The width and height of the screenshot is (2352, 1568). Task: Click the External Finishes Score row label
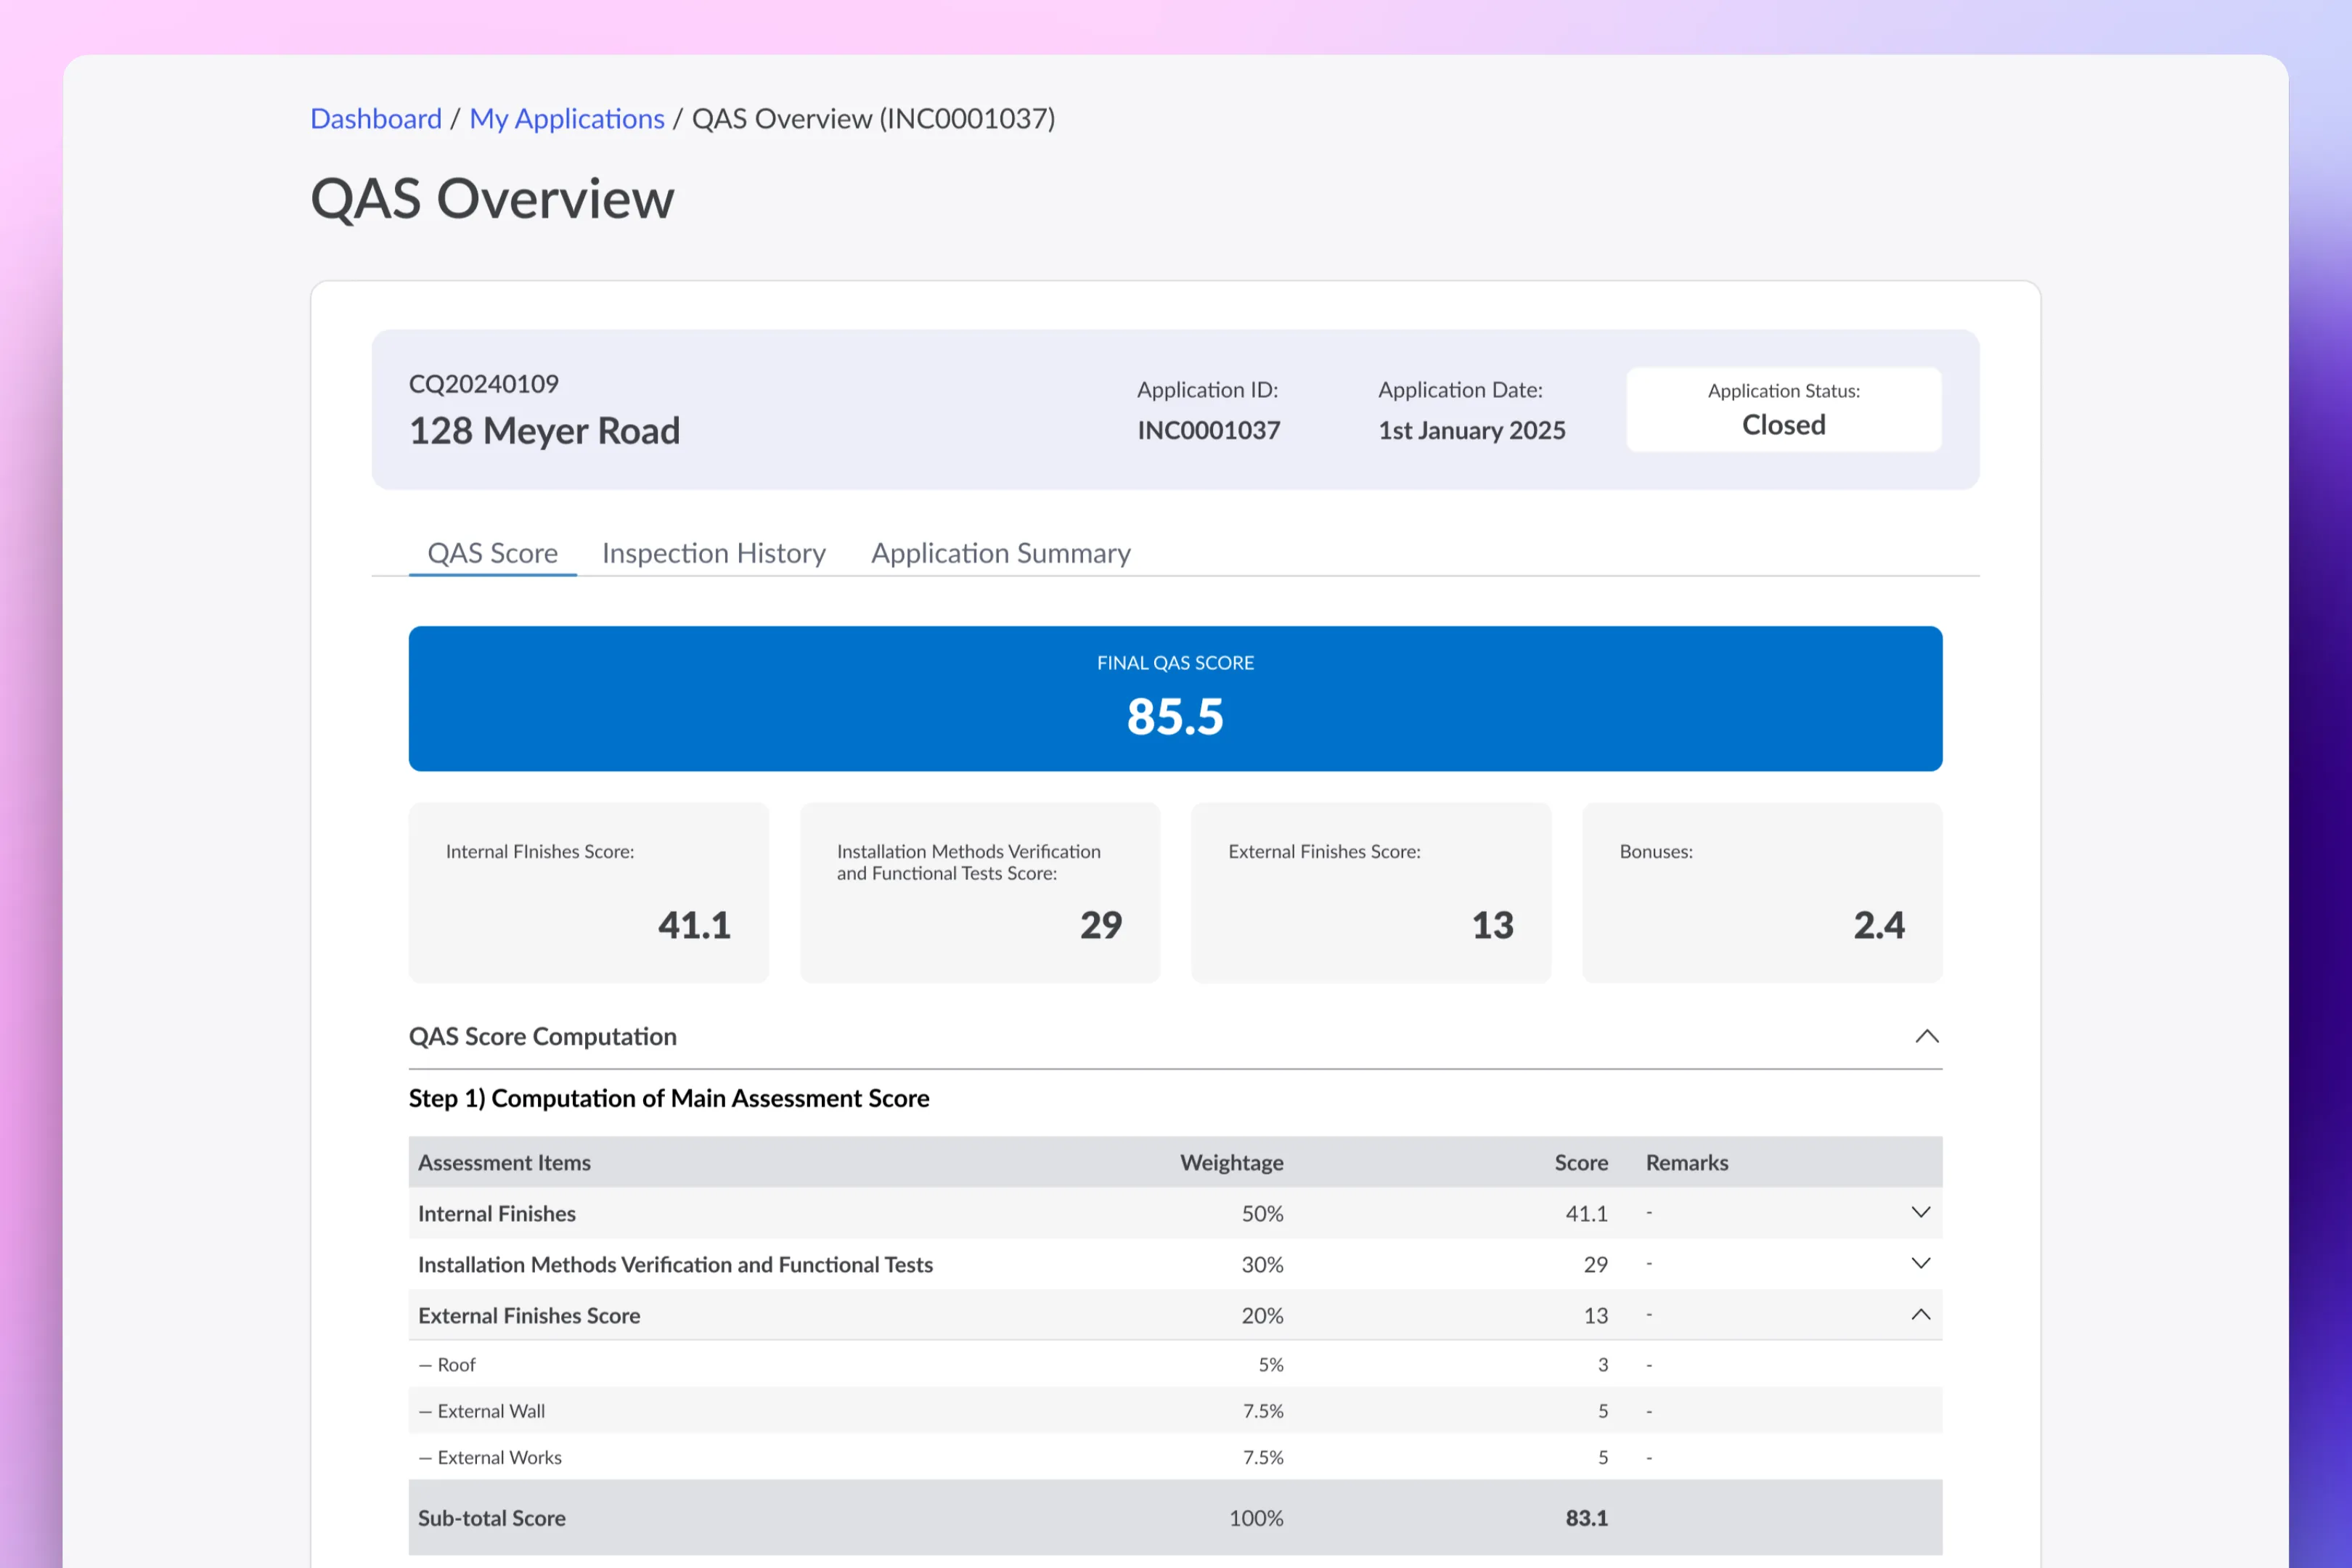(528, 1315)
